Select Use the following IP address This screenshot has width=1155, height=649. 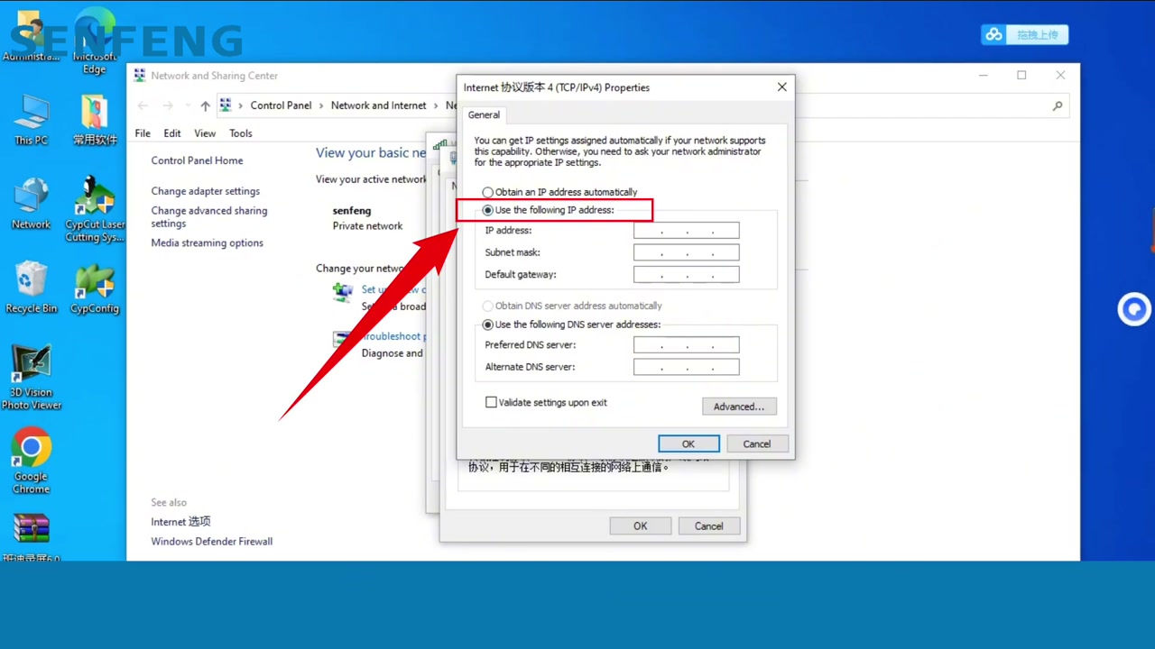[x=488, y=210]
